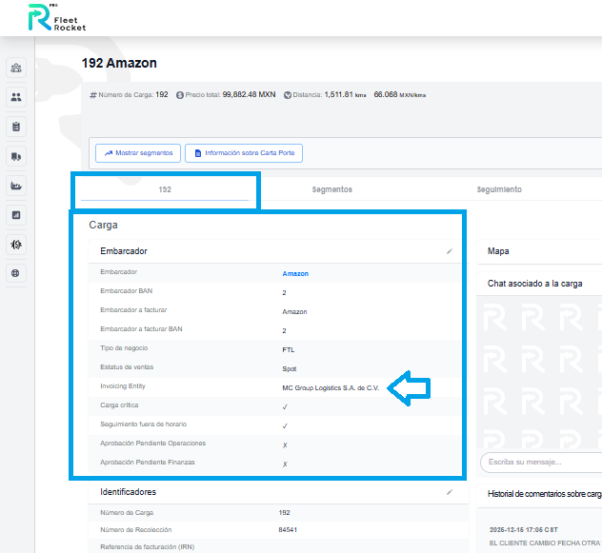
Task: Click the Invoicing Entity label
Action: click(x=123, y=386)
